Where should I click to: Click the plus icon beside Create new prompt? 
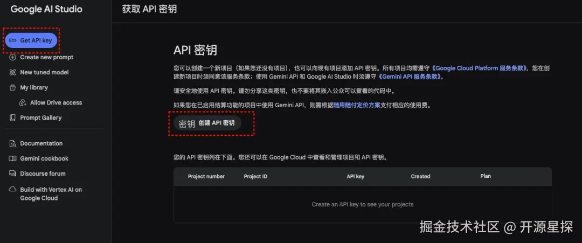click(x=12, y=58)
